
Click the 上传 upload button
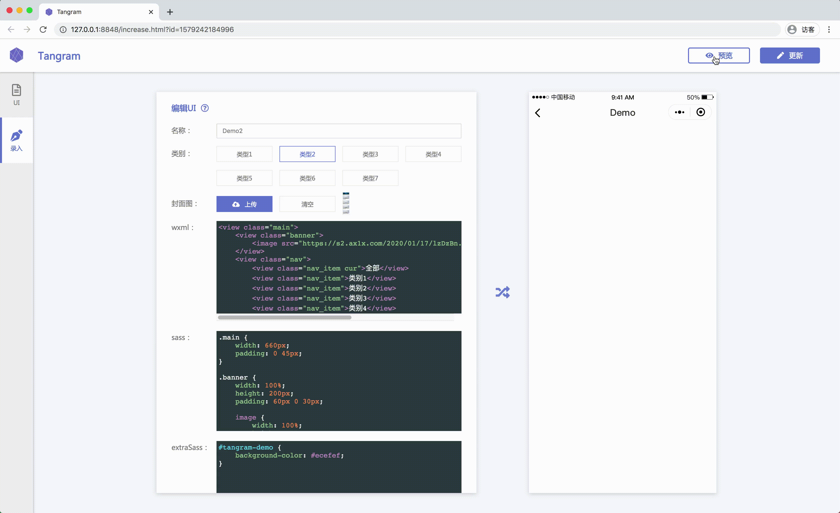click(244, 204)
